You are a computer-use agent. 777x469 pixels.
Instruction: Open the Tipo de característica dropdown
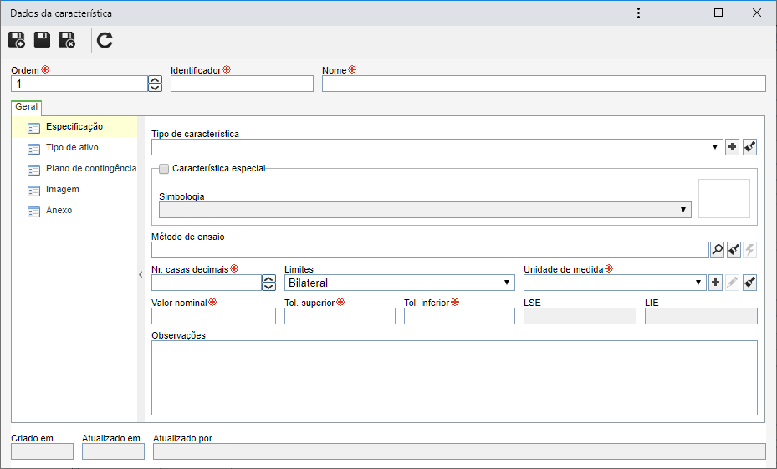tap(437, 147)
